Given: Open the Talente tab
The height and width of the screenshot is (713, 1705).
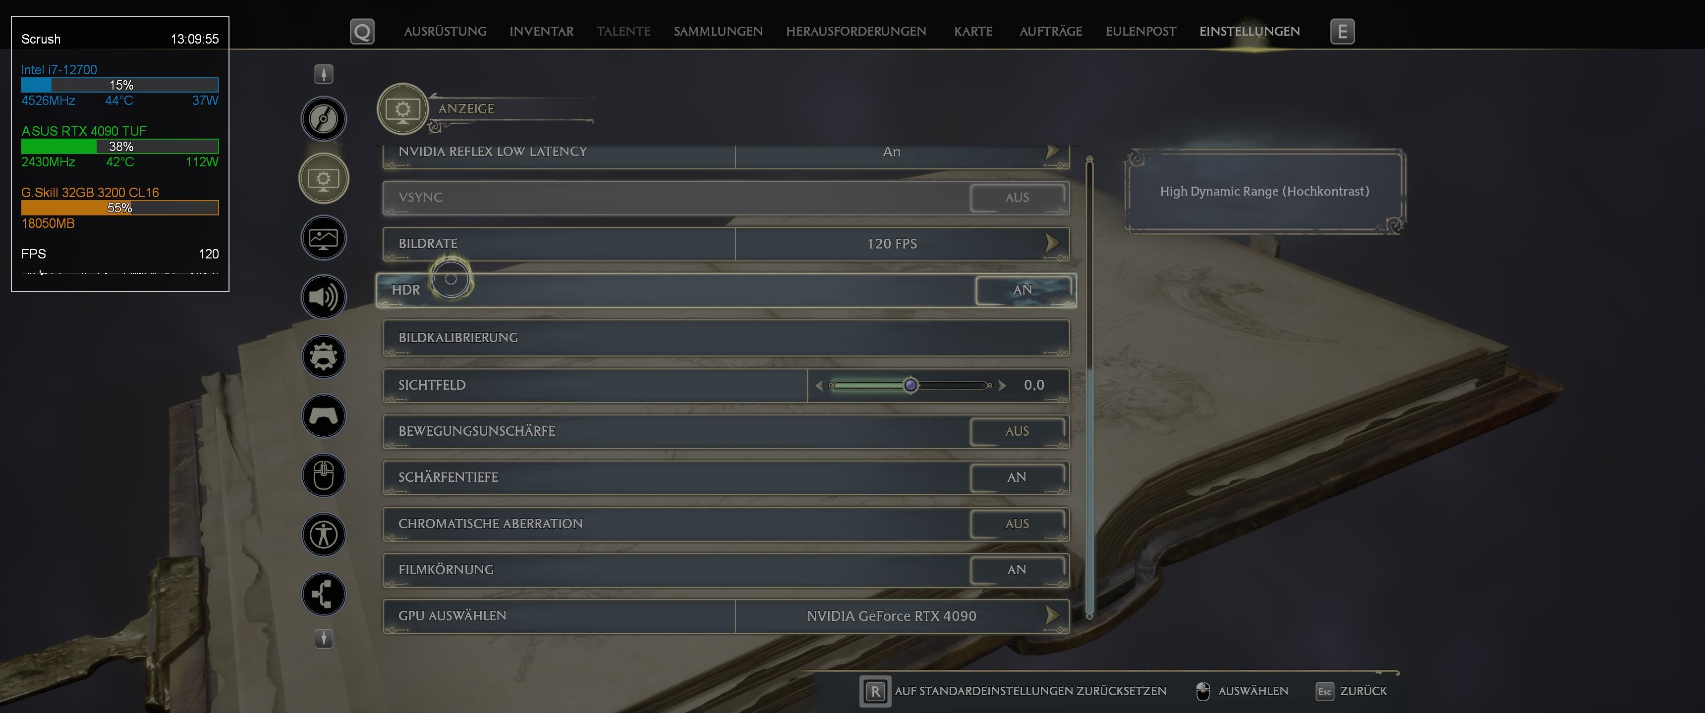Looking at the screenshot, I should tap(624, 31).
